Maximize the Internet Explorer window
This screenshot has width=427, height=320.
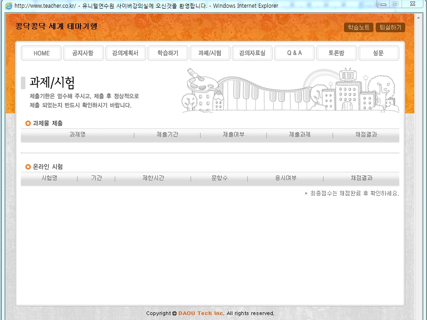click(396, 4)
